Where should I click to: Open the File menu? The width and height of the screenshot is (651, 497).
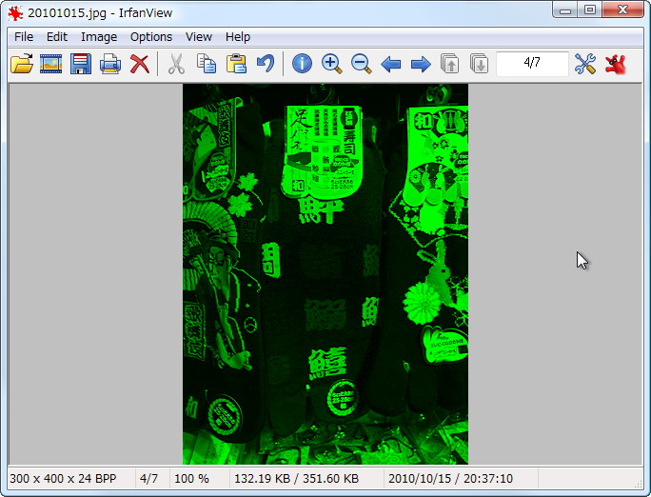tap(24, 37)
